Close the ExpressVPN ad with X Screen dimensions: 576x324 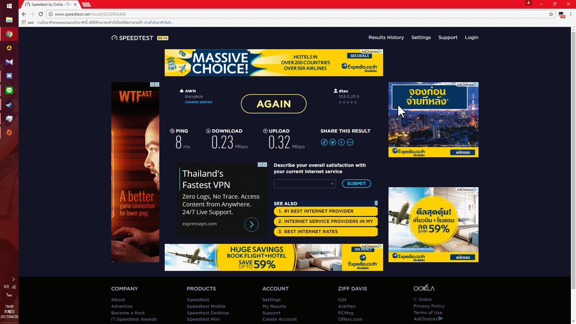click(x=265, y=165)
